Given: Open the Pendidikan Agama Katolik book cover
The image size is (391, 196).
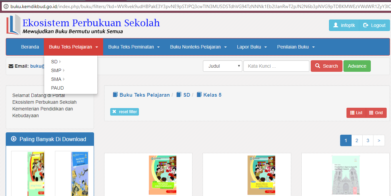Looking at the screenshot, I should tap(345, 175).
